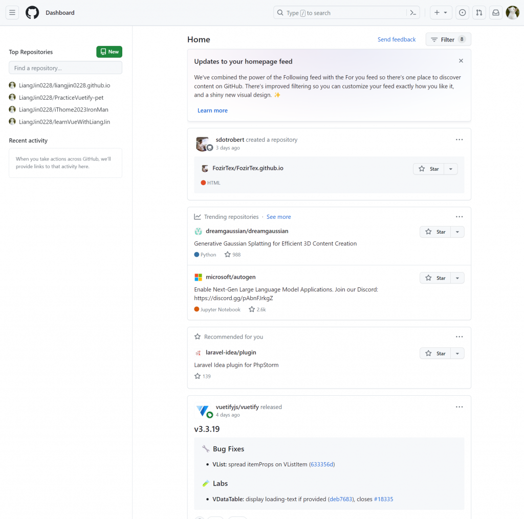Open commit 633356d
Screen dimensions: 524x519
click(x=322, y=465)
